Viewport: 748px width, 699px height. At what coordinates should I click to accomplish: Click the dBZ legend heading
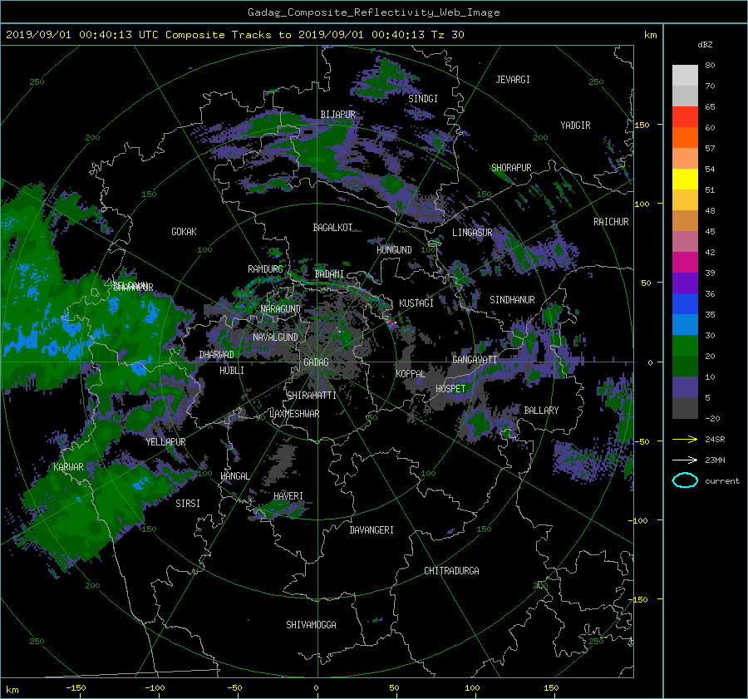point(705,44)
